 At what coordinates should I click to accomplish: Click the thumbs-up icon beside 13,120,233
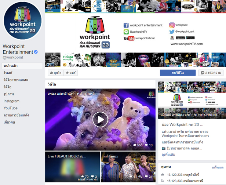pyautogui.click(x=163, y=174)
